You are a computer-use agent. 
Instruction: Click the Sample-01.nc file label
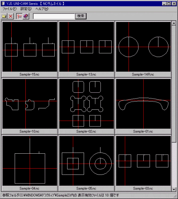[x=143, y=131]
